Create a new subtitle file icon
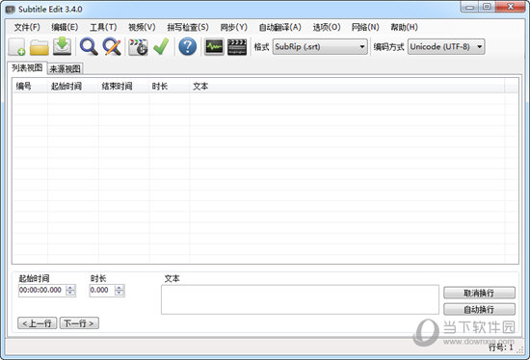The width and height of the screenshot is (530, 360). point(16,46)
